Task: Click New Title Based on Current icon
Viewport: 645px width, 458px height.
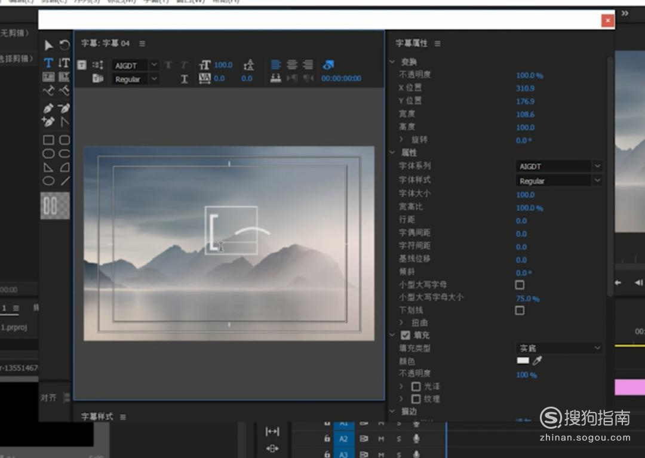Action: click(82, 65)
